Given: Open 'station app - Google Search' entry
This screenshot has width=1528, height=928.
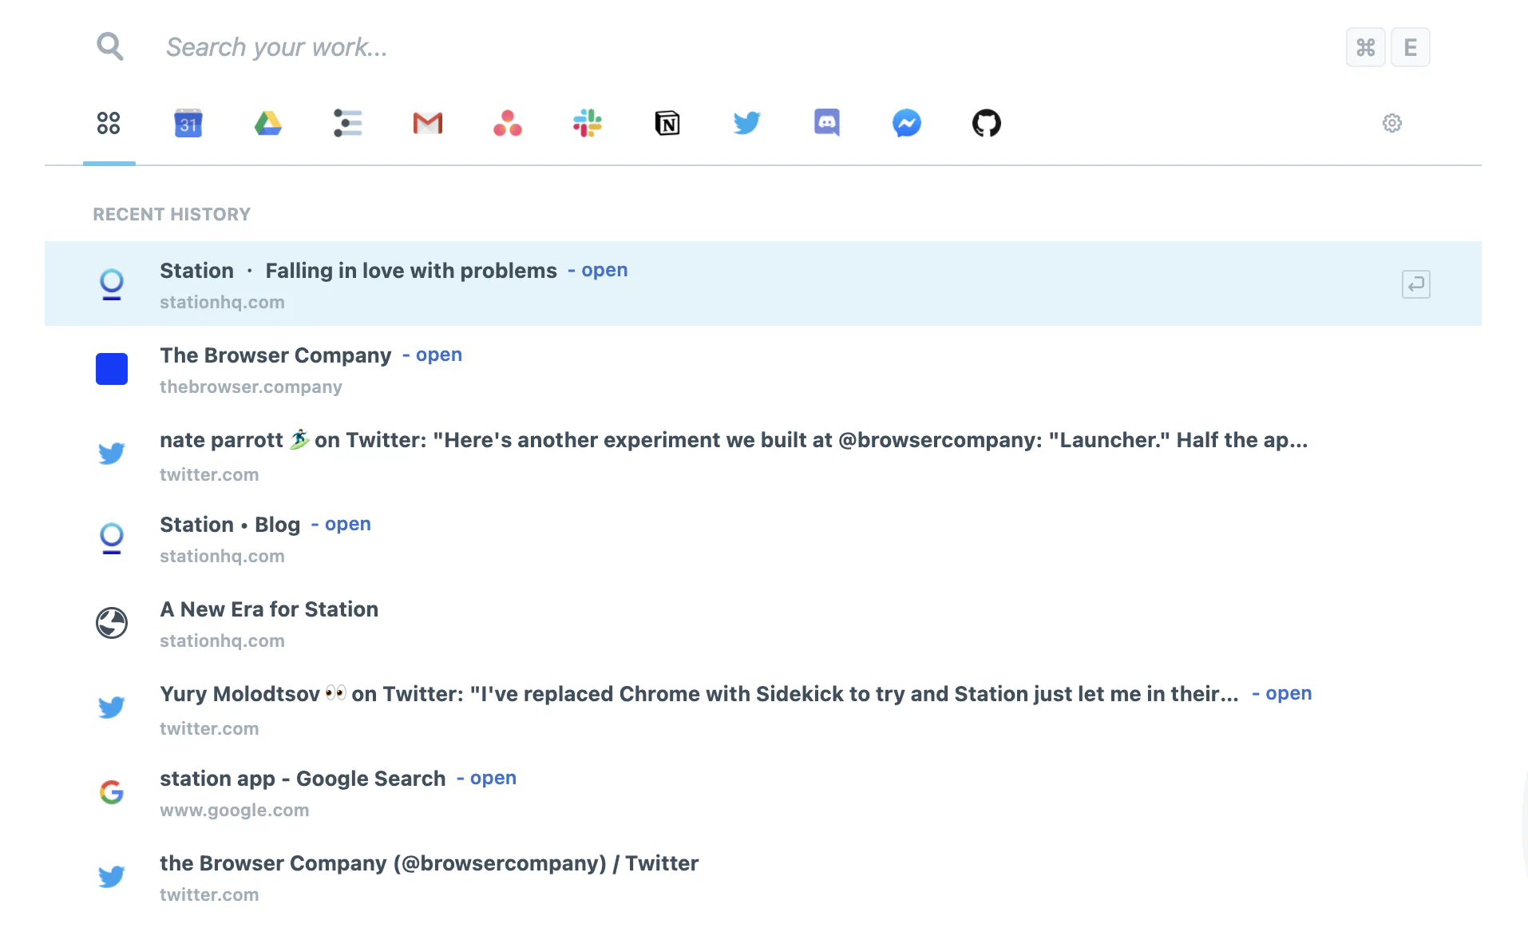Looking at the screenshot, I should pos(303,779).
